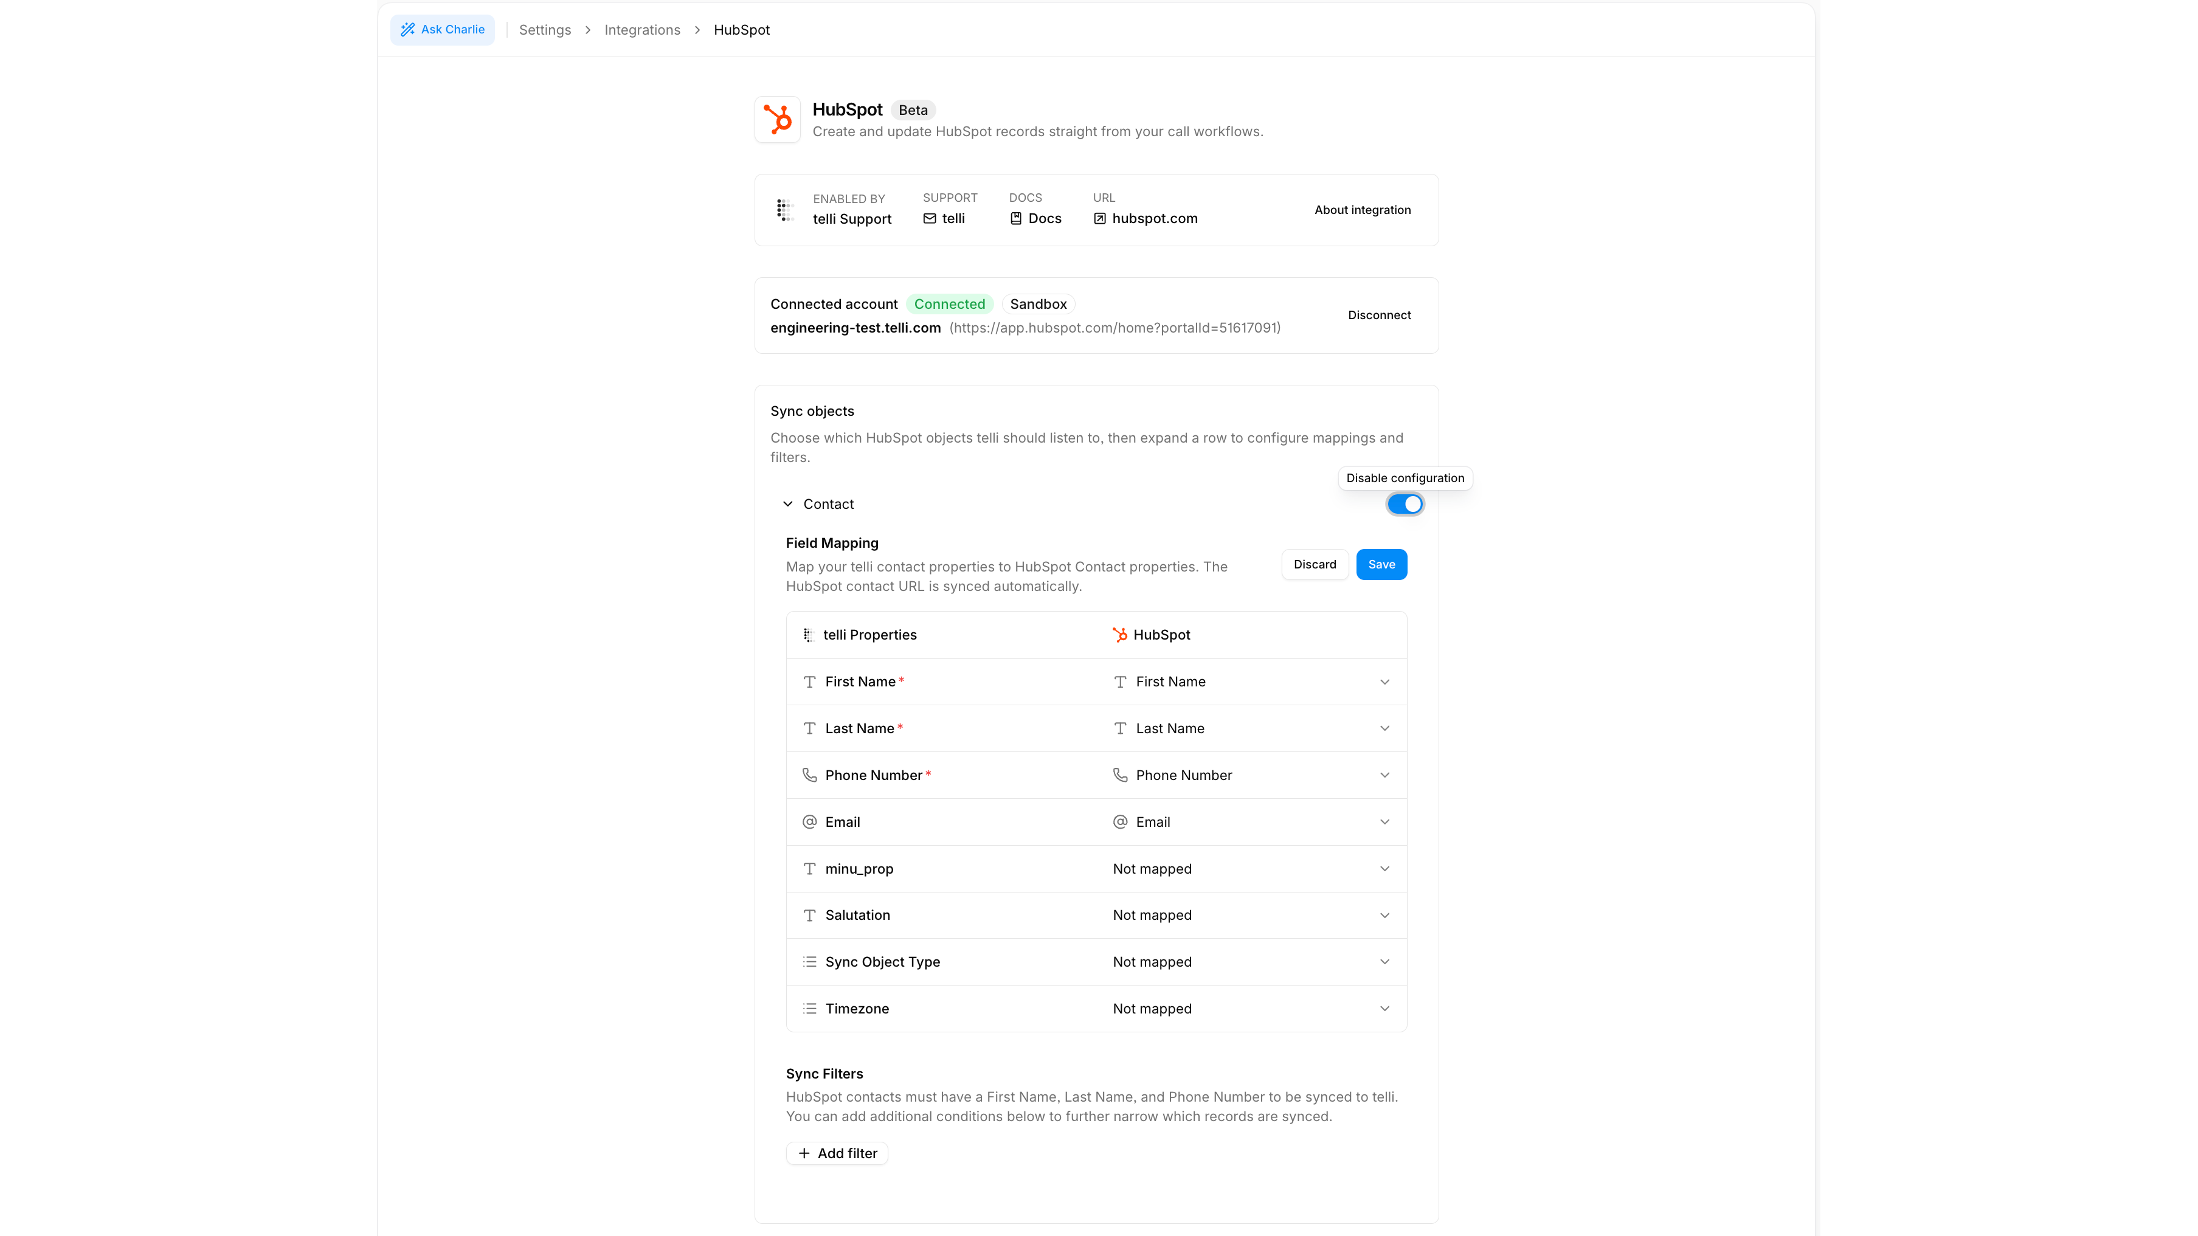This screenshot has width=2198, height=1236.
Task: Click the mail icon beside telli support
Action: 929,218
